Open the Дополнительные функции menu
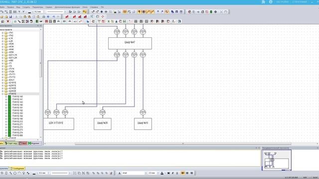319x179 pixels. (67, 7)
